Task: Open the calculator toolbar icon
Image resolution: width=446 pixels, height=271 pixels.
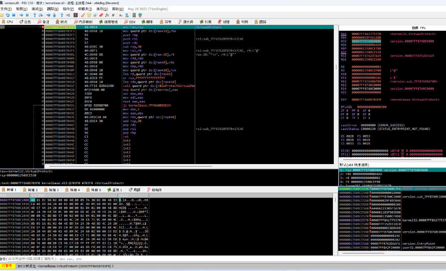Action: (x=133, y=15)
